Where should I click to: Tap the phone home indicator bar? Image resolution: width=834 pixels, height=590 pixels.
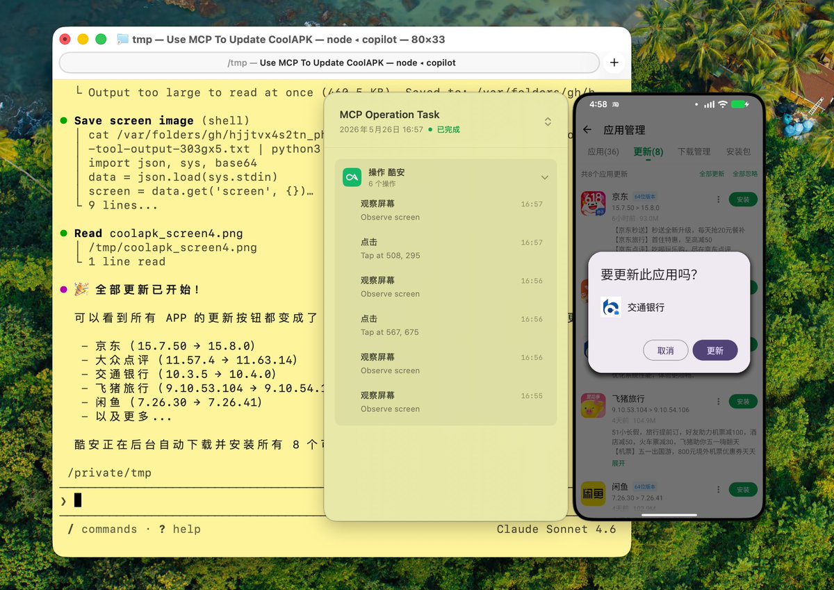(x=669, y=515)
